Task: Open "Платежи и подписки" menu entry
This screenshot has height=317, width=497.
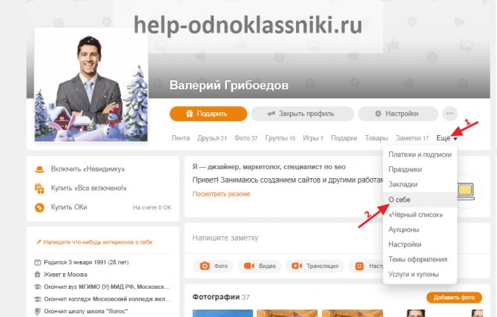Action: 420,154
